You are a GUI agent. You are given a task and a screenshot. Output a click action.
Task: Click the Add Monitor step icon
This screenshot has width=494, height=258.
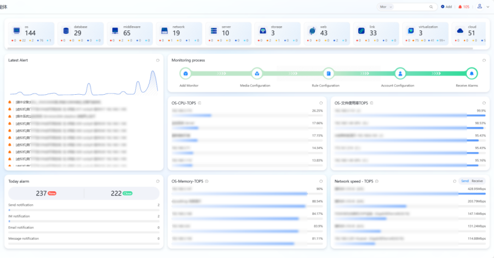(x=186, y=73)
